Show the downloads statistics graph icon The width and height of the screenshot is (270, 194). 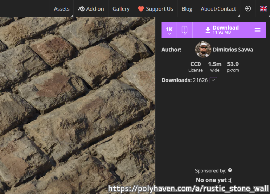point(213,80)
